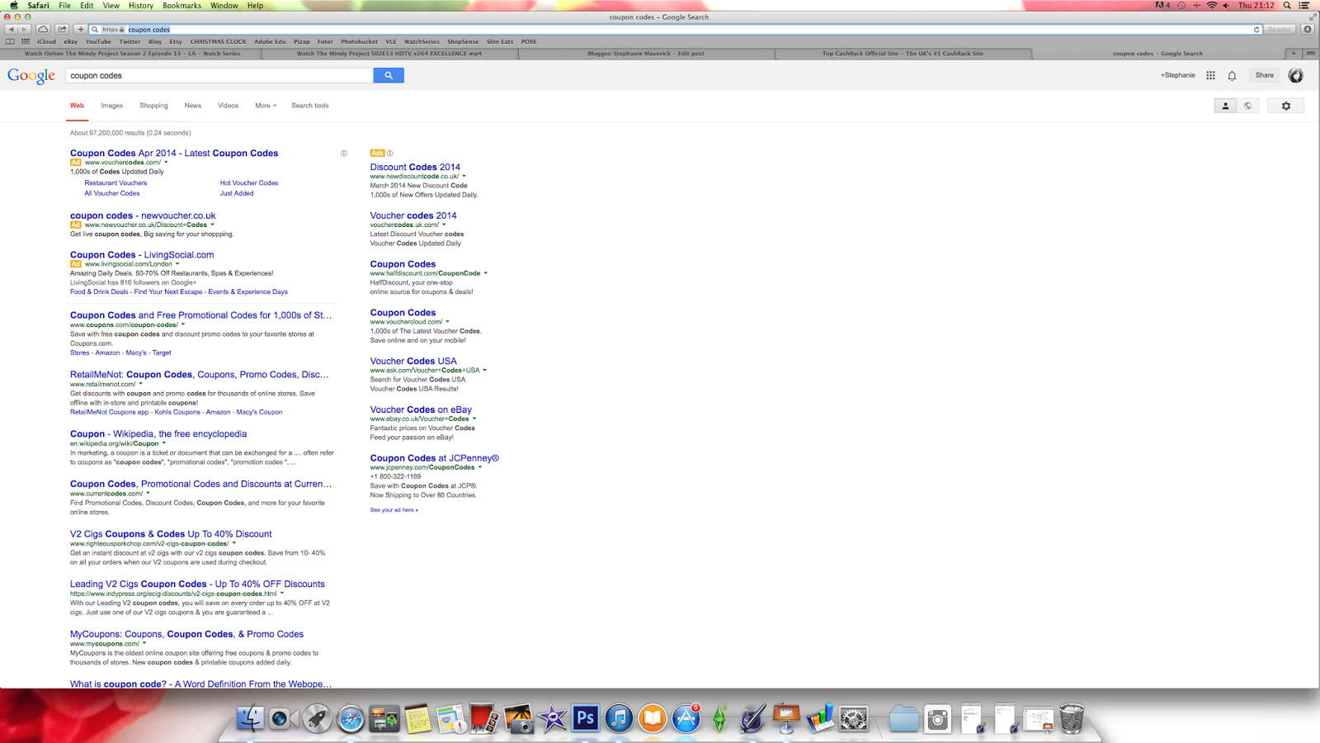Viewport: 1320px width, 743px height.
Task: Open the App Store from the Dock
Action: pos(686,718)
